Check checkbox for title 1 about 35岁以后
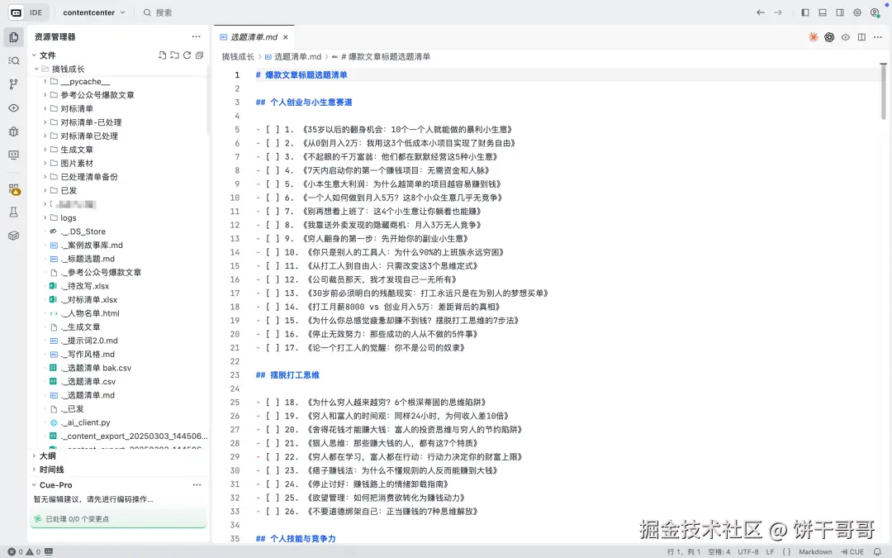 click(273, 130)
